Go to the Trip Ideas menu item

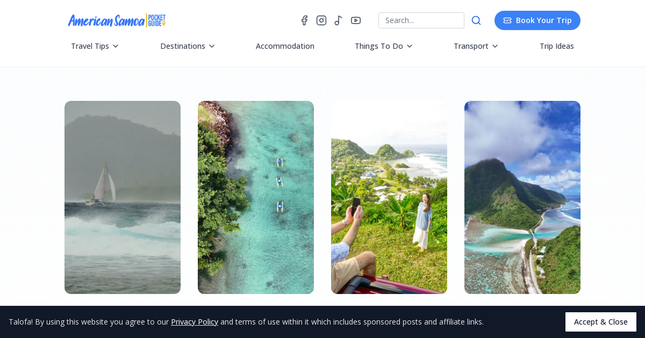557,46
